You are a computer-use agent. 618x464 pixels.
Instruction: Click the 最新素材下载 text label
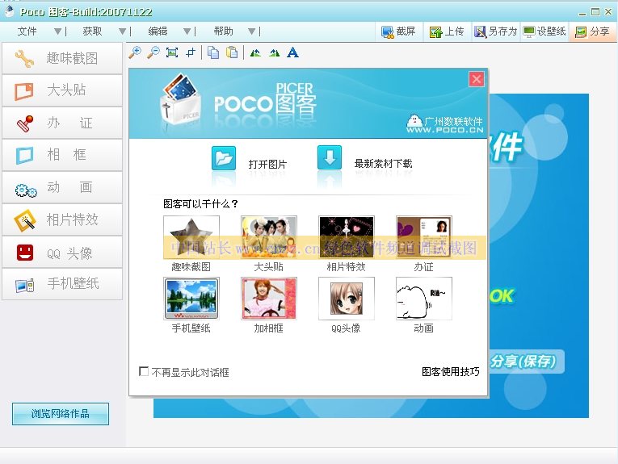[383, 163]
